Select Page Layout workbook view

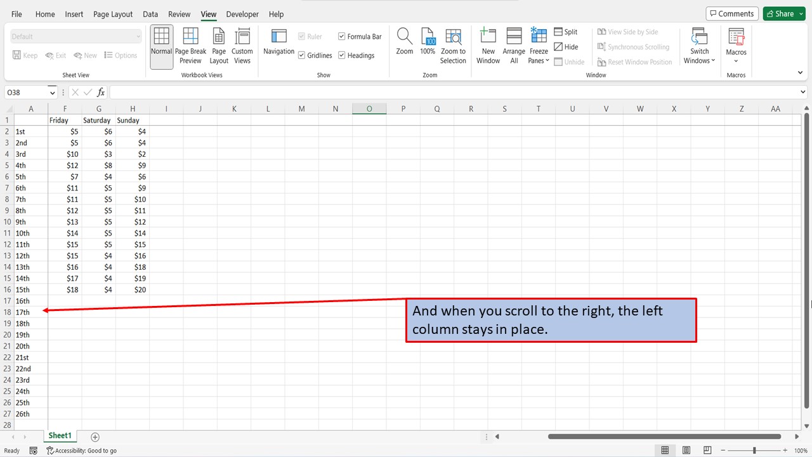pos(218,44)
